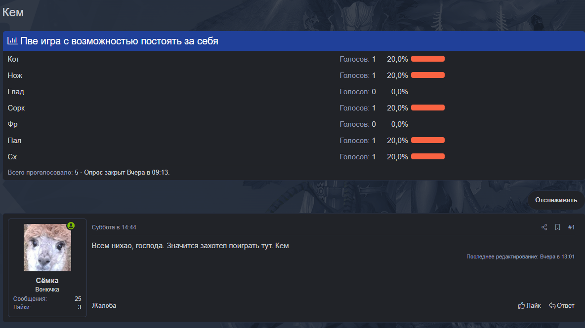The height and width of the screenshot is (328, 585).
Task: Click the share icon on the post
Action: (x=544, y=227)
